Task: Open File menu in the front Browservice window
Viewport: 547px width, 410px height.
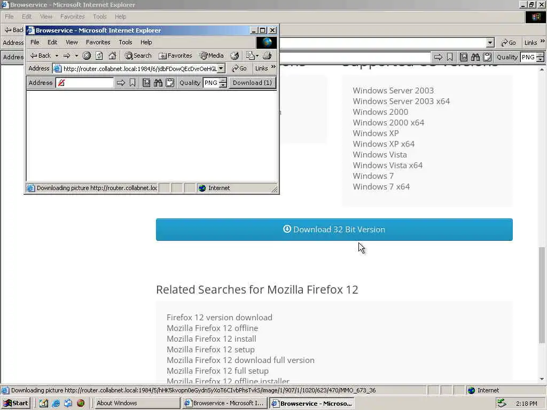Action: point(35,42)
